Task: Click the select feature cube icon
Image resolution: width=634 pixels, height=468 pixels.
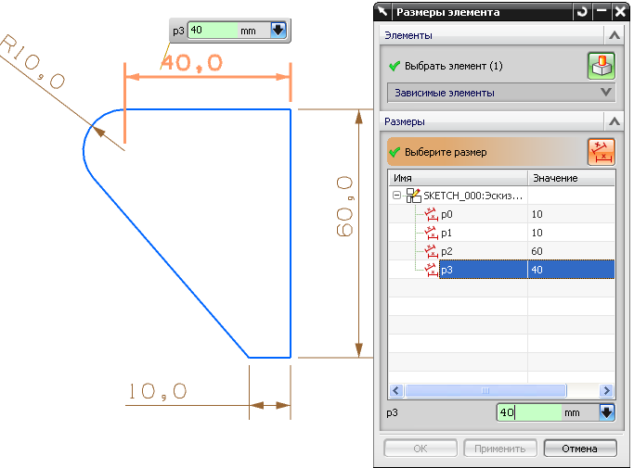Action: [602, 66]
